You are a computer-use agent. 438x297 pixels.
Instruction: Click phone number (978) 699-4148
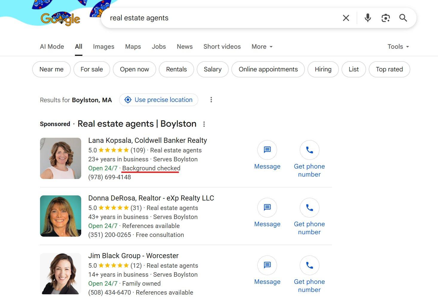110,177
